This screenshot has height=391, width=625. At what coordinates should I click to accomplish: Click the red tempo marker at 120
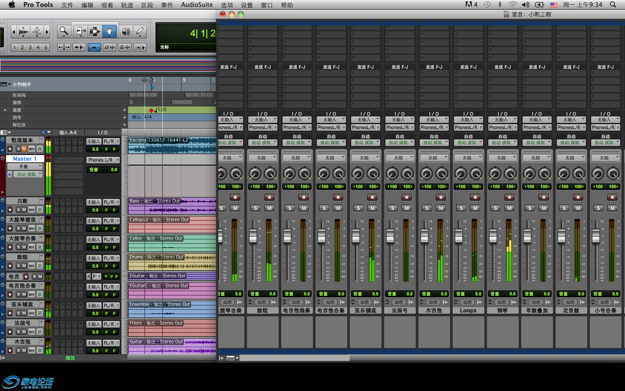tap(151, 110)
